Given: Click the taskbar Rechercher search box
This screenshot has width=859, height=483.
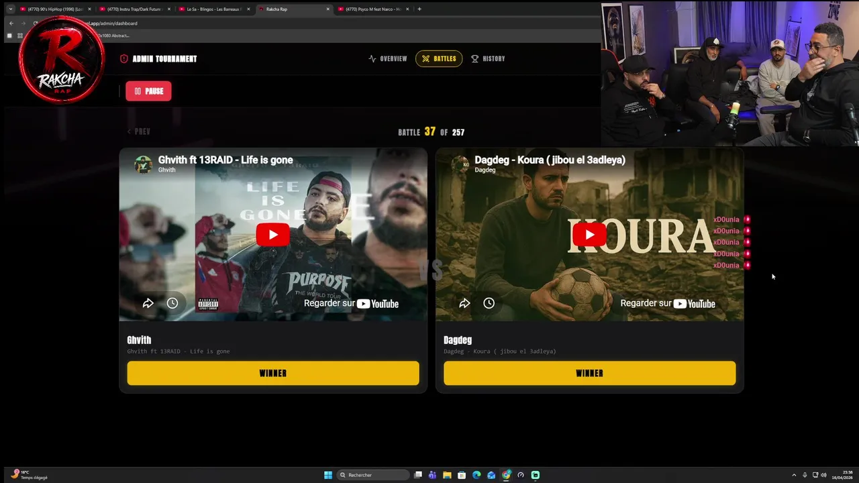Looking at the screenshot, I should pyautogui.click(x=374, y=475).
